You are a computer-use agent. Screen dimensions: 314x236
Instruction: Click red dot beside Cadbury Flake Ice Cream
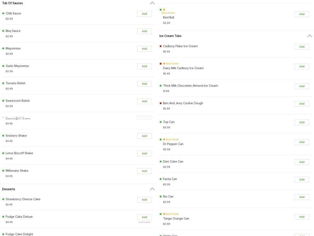161,46
